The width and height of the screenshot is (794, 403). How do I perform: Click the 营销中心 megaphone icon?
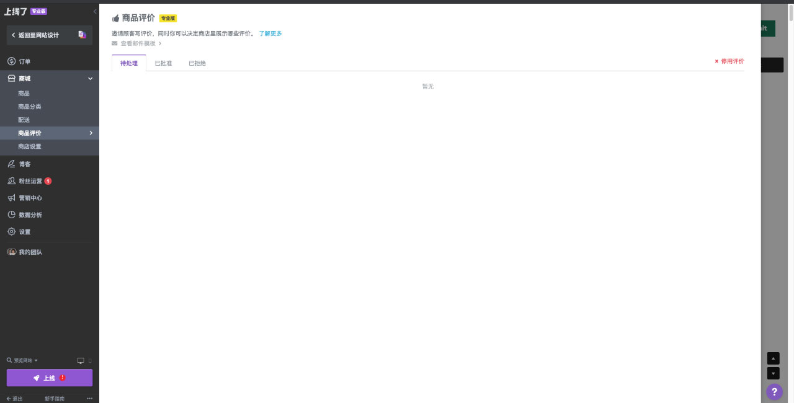[x=11, y=198]
